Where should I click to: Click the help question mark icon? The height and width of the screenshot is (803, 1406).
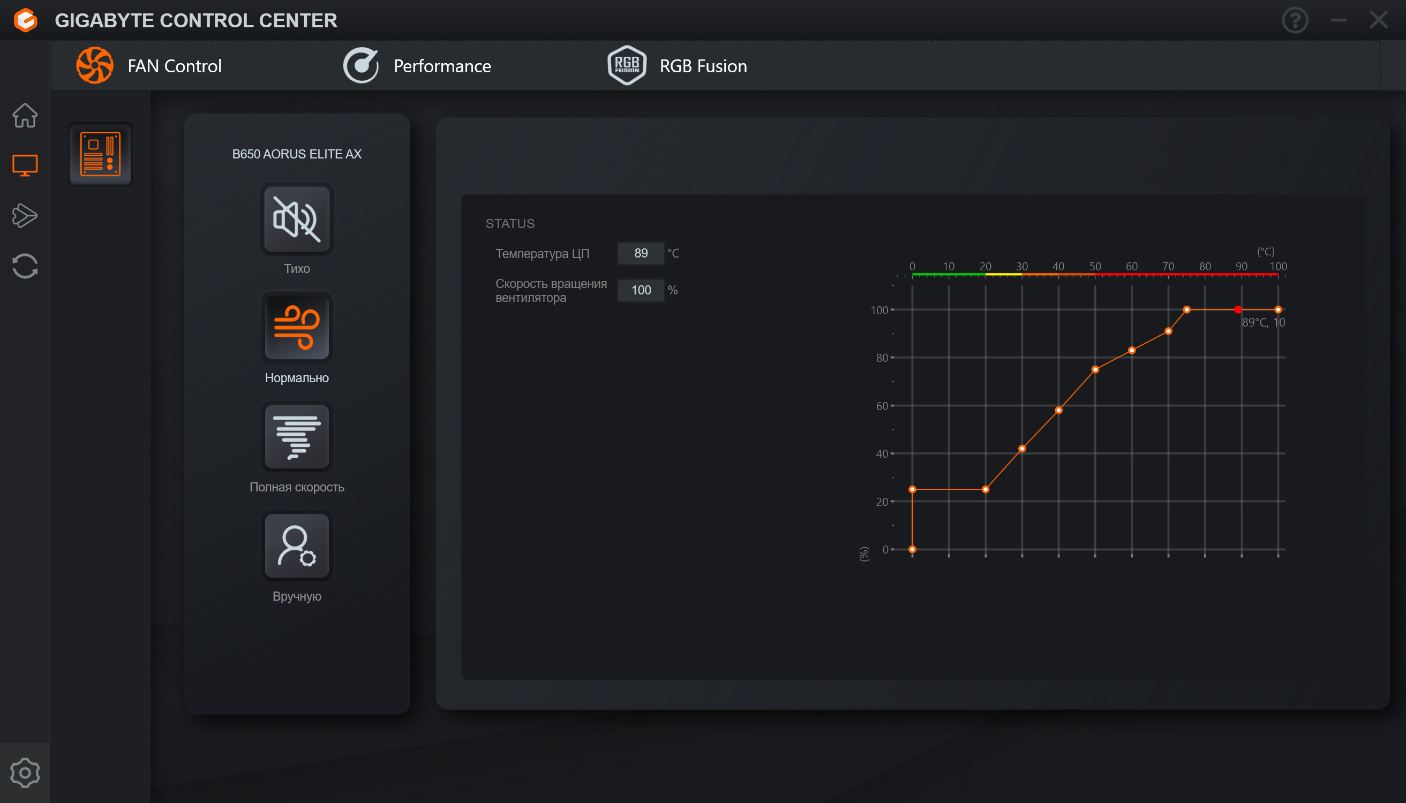(1295, 20)
